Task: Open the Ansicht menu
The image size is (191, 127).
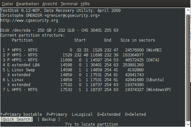Action: tap(49, 4)
